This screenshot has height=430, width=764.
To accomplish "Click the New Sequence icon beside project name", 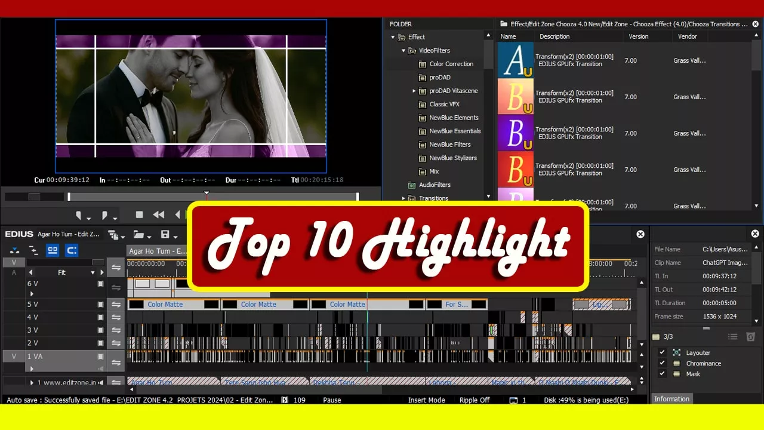I will pos(113,235).
